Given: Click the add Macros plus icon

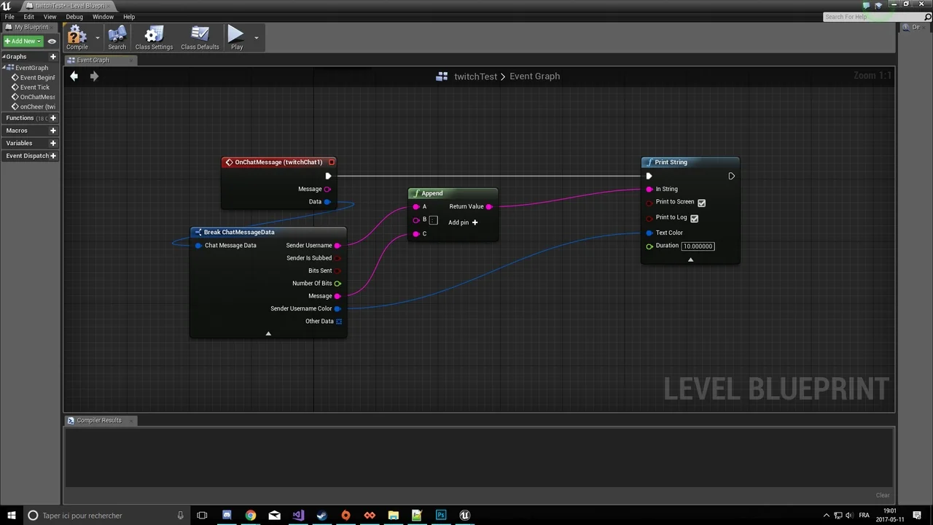Looking at the screenshot, I should pos(52,131).
